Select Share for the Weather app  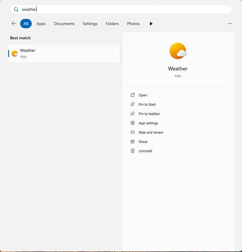143,142
